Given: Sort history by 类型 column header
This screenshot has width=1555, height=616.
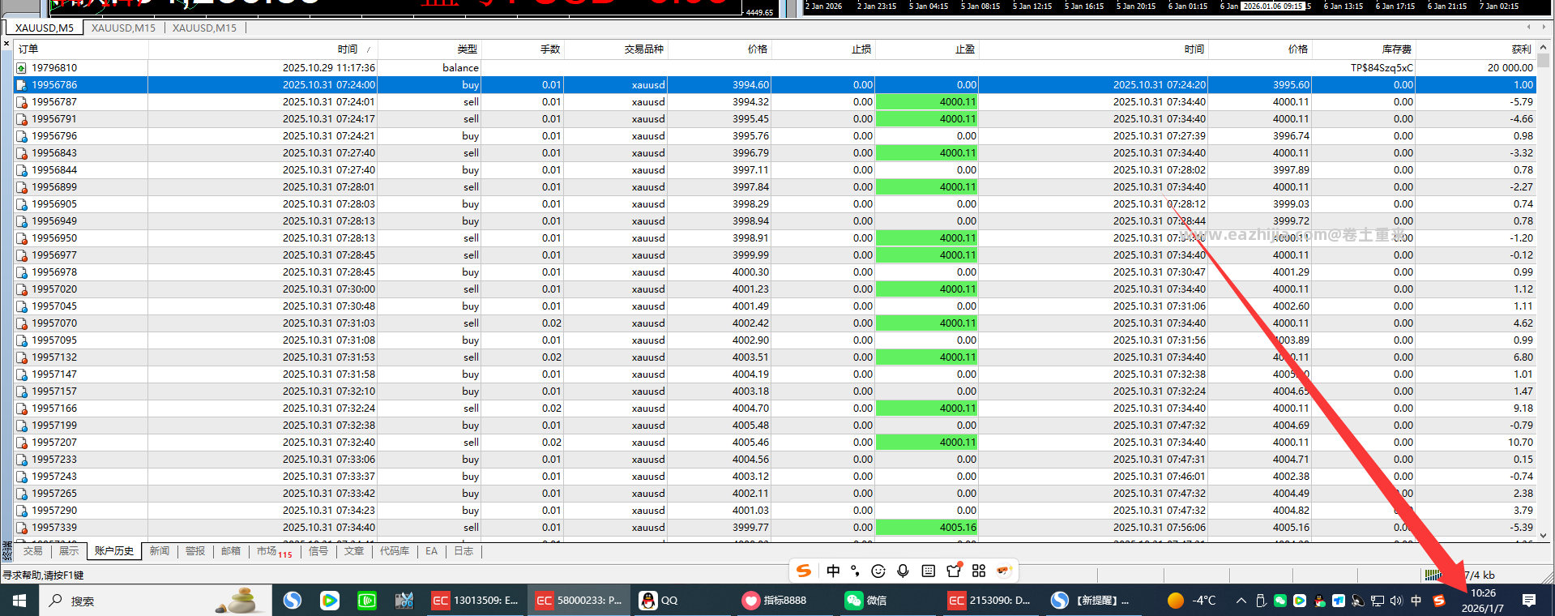Looking at the screenshot, I should 430,49.
